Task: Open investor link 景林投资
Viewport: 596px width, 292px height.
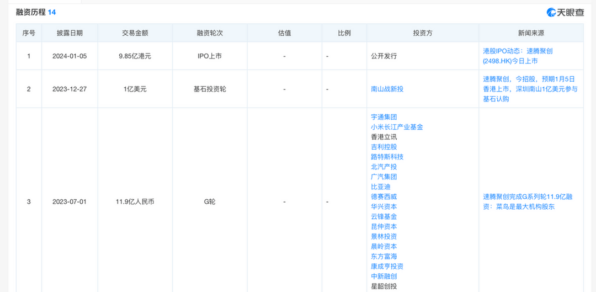Action: pyautogui.click(x=384, y=236)
